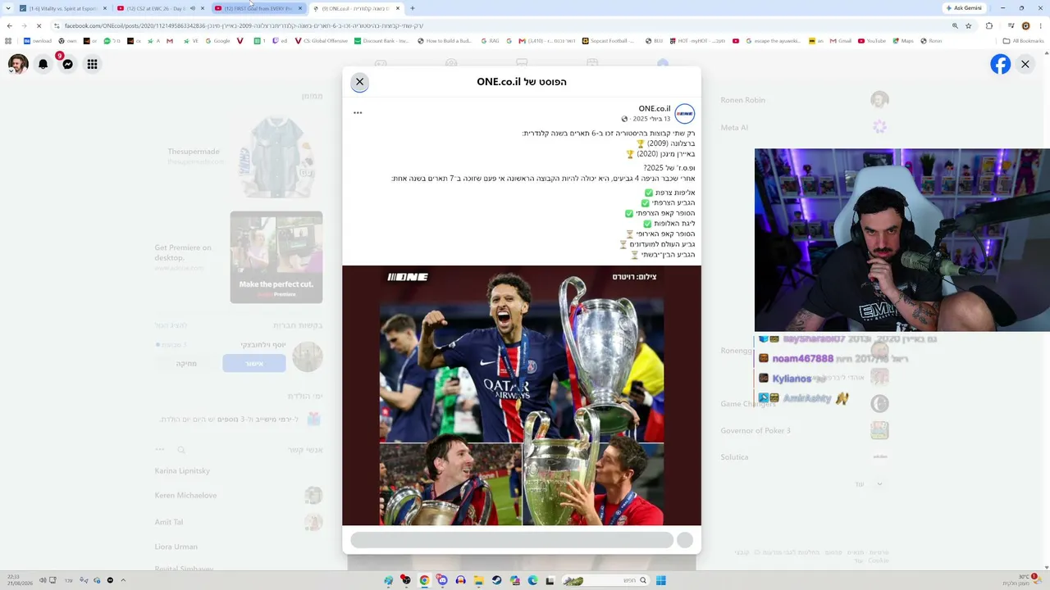Open Facebook notifications bell
The image size is (1050, 590).
point(43,64)
